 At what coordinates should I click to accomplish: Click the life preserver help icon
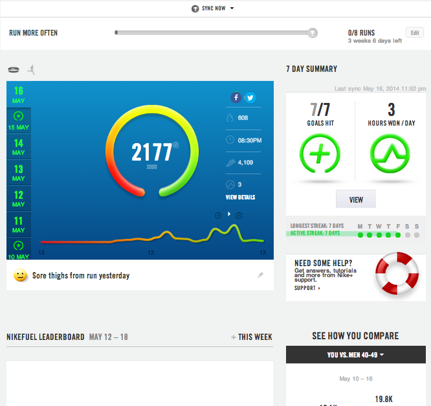[397, 273]
